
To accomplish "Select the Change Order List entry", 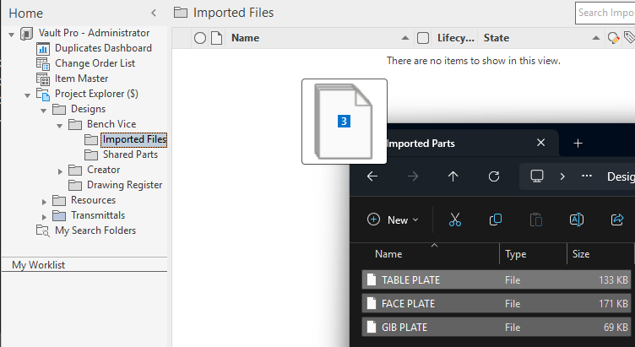I will [95, 63].
